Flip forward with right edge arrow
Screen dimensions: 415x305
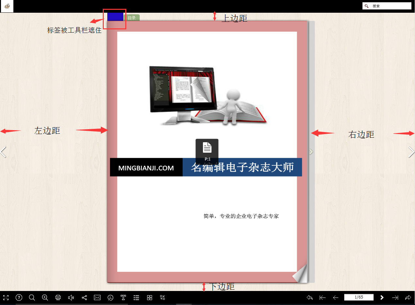(x=411, y=152)
